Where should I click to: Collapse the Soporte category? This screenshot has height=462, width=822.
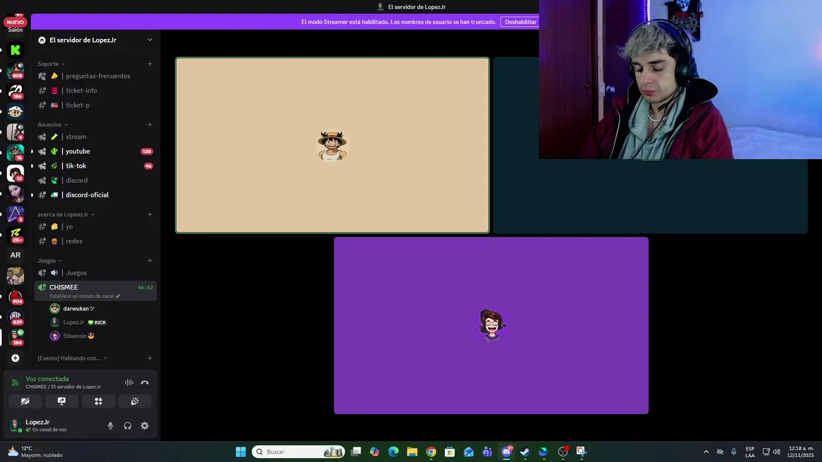pos(51,64)
